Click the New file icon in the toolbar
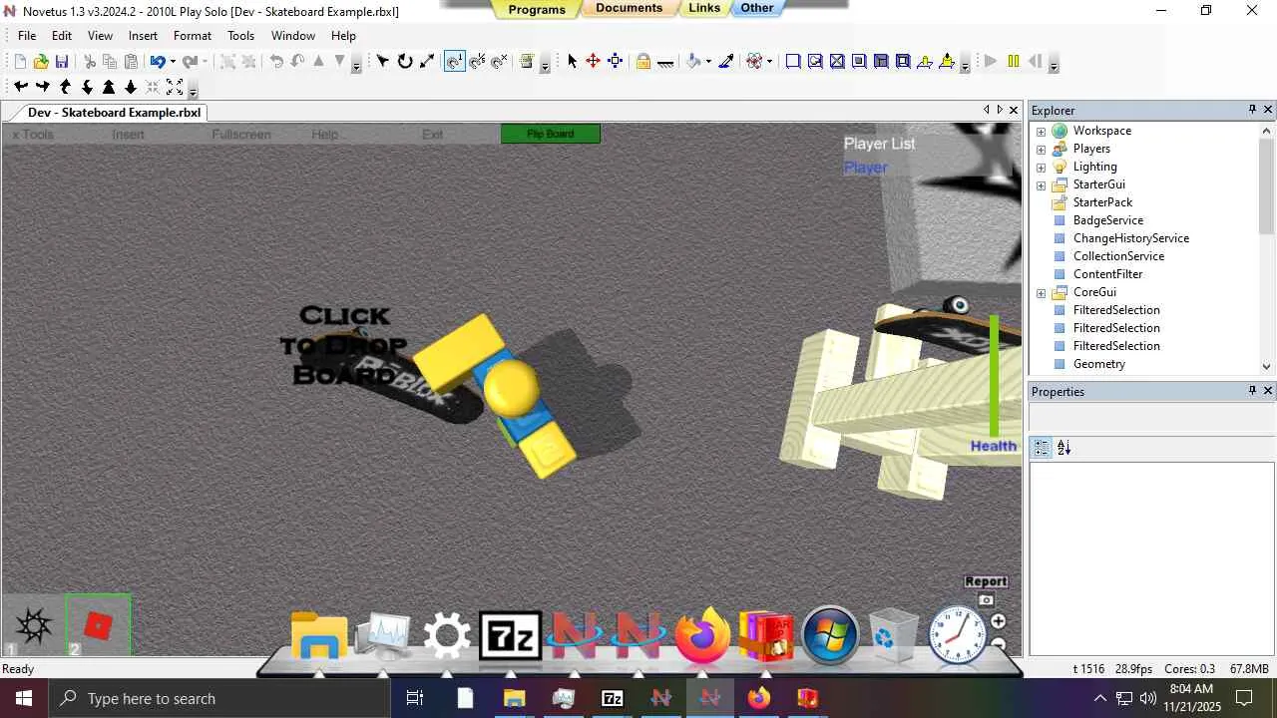Image resolution: width=1277 pixels, height=718 pixels. [x=20, y=62]
